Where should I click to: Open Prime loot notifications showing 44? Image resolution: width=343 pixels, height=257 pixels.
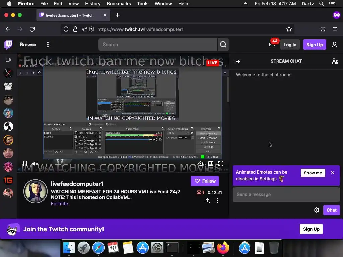[272, 44]
